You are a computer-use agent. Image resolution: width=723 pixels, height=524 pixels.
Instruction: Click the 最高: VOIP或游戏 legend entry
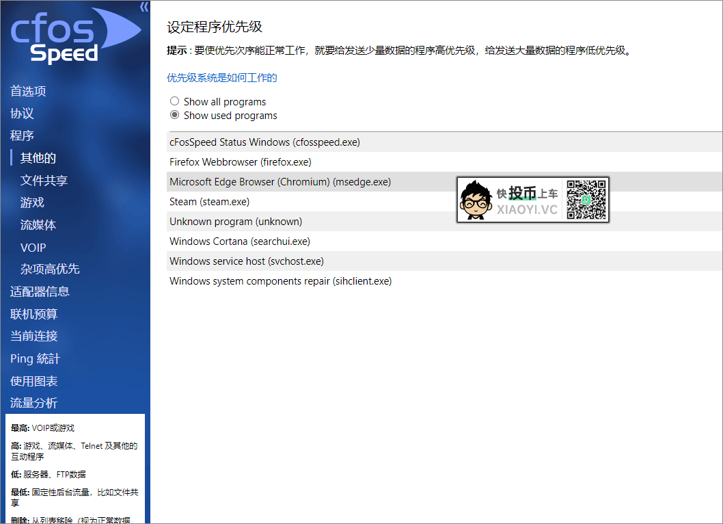43,428
